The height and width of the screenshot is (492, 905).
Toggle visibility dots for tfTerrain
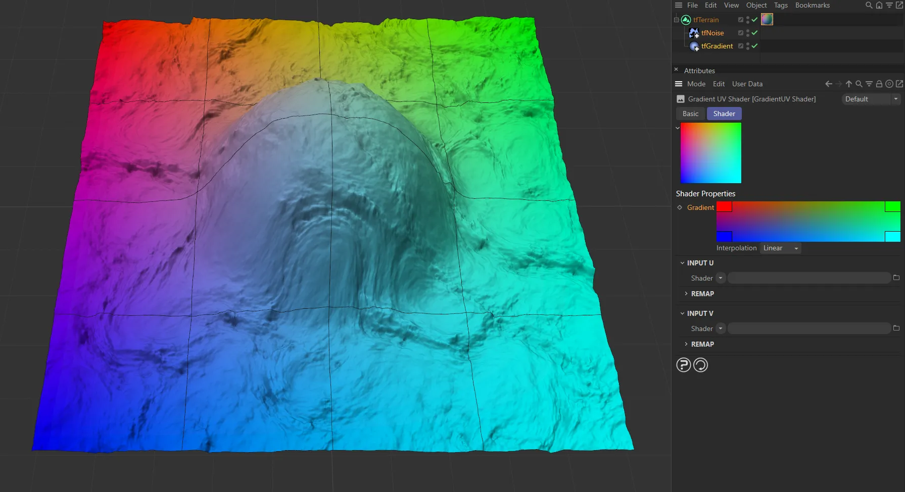coord(748,20)
